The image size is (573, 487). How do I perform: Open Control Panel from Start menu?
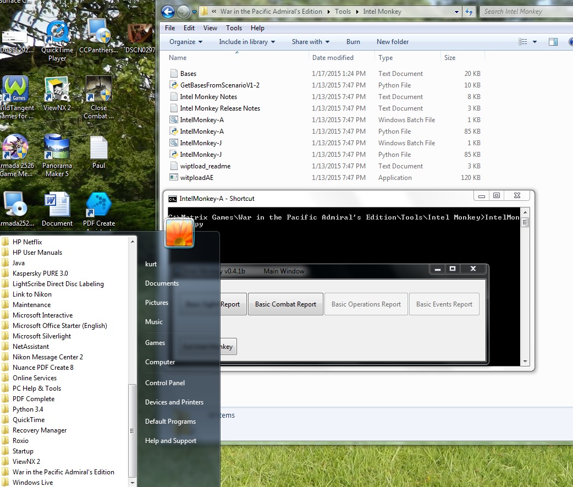point(165,383)
